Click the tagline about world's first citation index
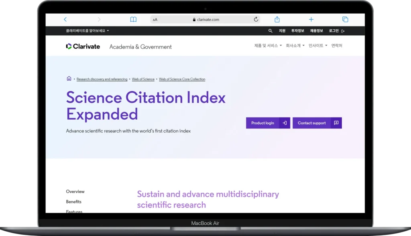This screenshot has width=411, height=236. pyautogui.click(x=128, y=131)
